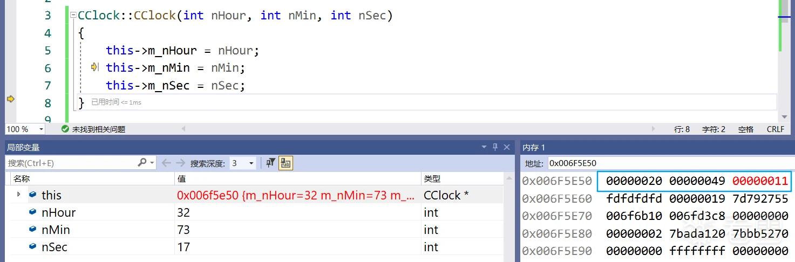Click the '未找到相关问题' status text
Image resolution: width=795 pixels, height=262 pixels.
pos(99,129)
